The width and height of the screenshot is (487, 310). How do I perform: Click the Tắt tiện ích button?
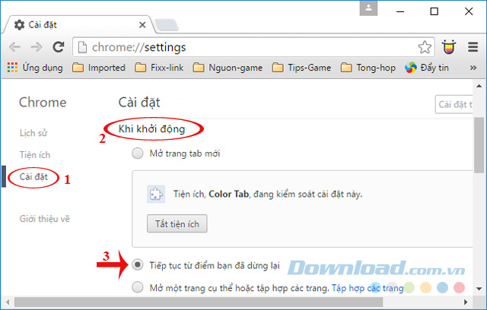pos(177,223)
